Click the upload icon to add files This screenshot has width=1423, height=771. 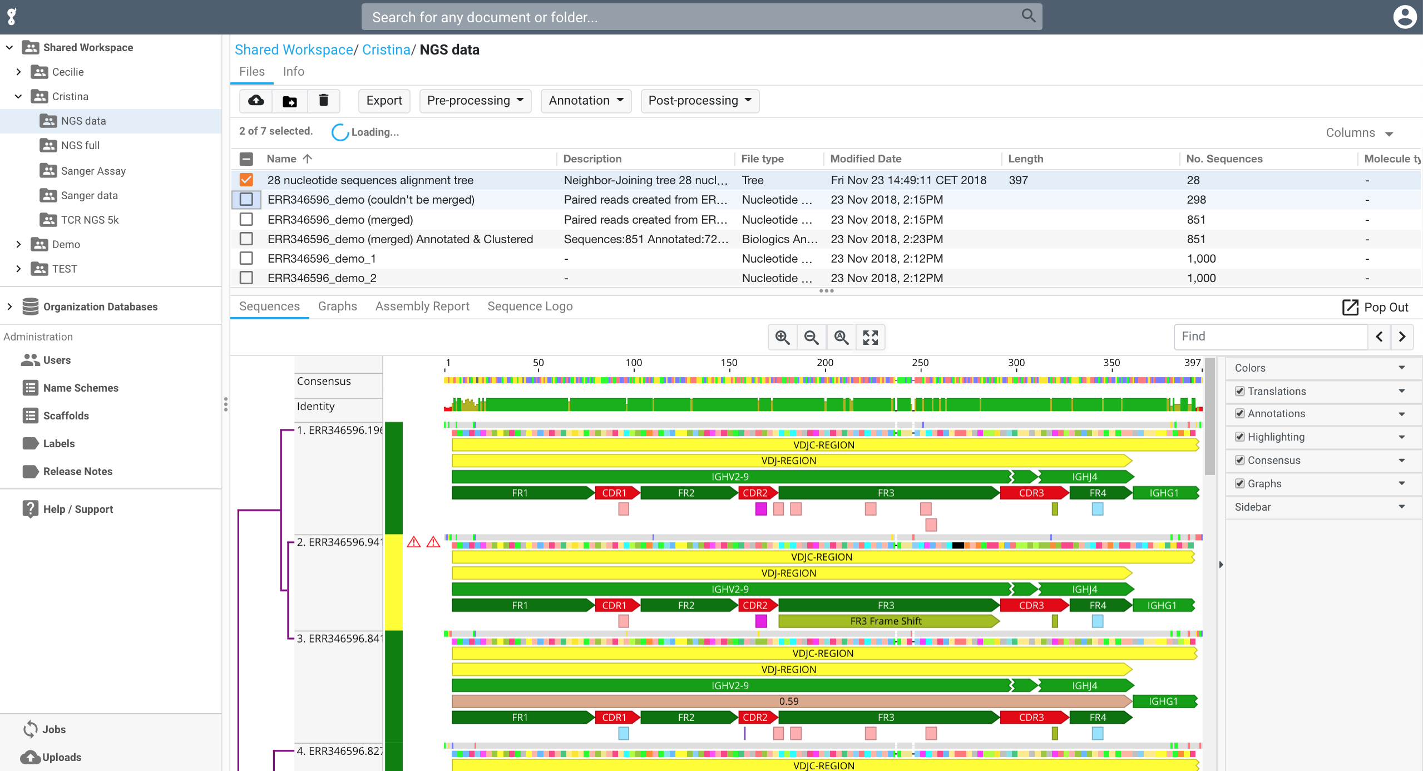[x=255, y=101]
